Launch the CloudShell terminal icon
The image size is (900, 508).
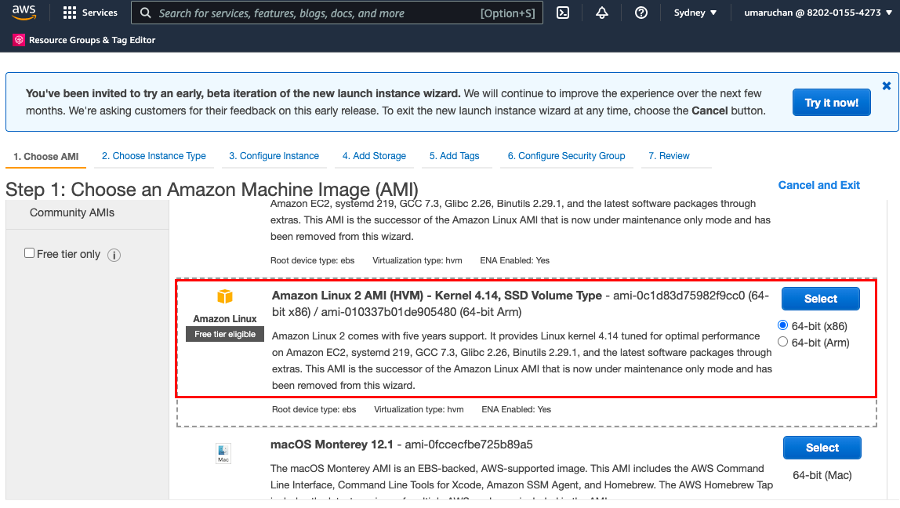(x=562, y=13)
